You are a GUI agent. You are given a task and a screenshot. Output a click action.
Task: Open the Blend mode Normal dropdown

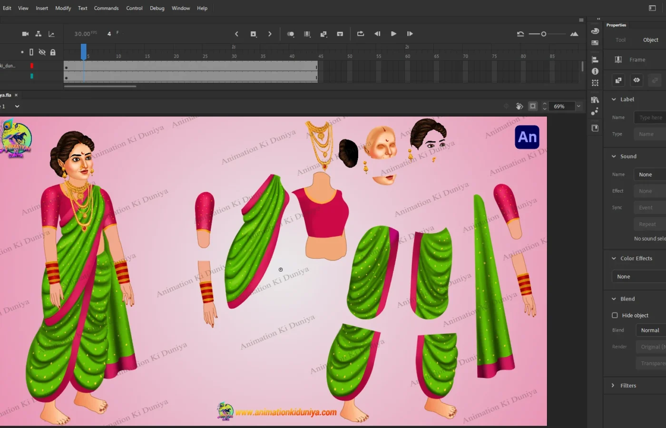652,330
